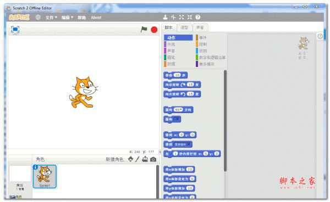
Task: Click the turn left 15 degrees block
Action: click(182, 94)
